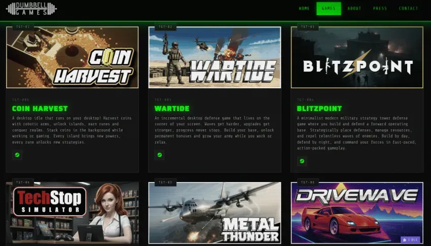Click the 1 DLC badge on Drivewave
431x246 pixels.
pos(410,240)
